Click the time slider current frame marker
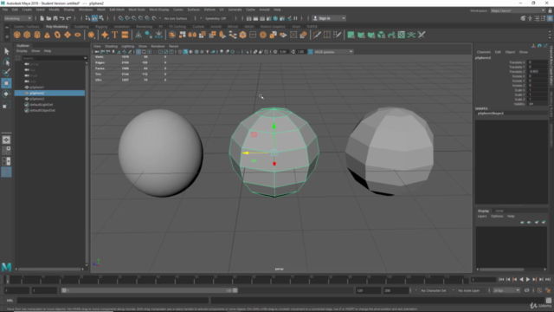Viewport: 554px width, 312px height. pos(8,279)
